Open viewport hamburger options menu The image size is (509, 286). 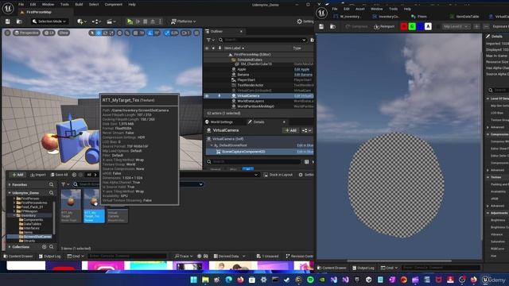tap(7, 33)
